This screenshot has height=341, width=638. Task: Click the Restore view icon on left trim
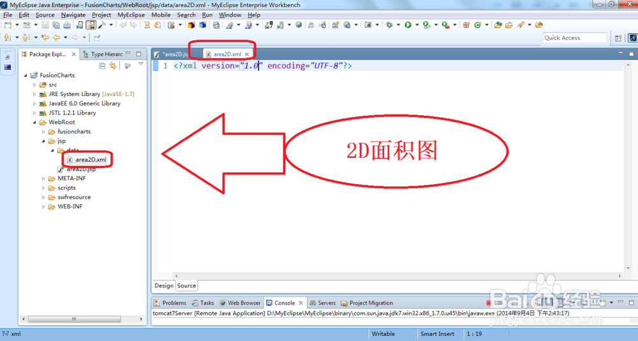[x=7, y=58]
